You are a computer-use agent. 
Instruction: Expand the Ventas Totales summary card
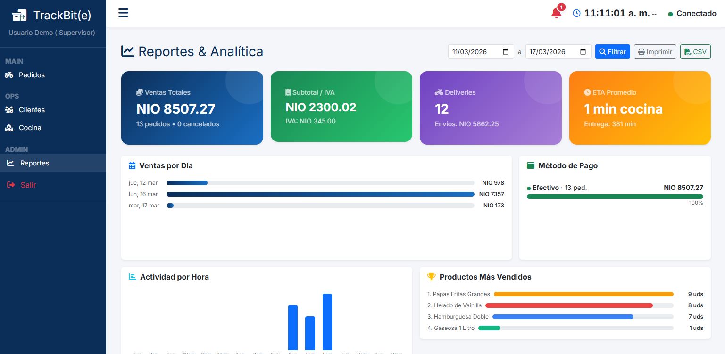(192, 108)
